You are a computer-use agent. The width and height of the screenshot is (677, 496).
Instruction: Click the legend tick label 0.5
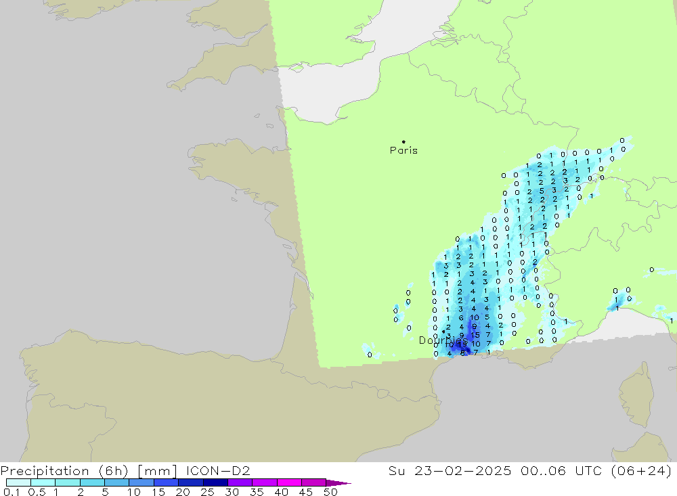[37, 492]
